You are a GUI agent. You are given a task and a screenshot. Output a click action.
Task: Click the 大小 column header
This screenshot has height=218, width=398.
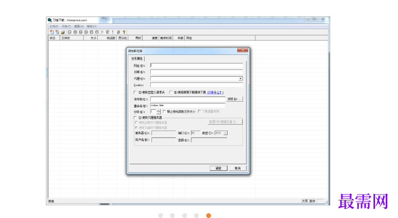click(x=91, y=38)
